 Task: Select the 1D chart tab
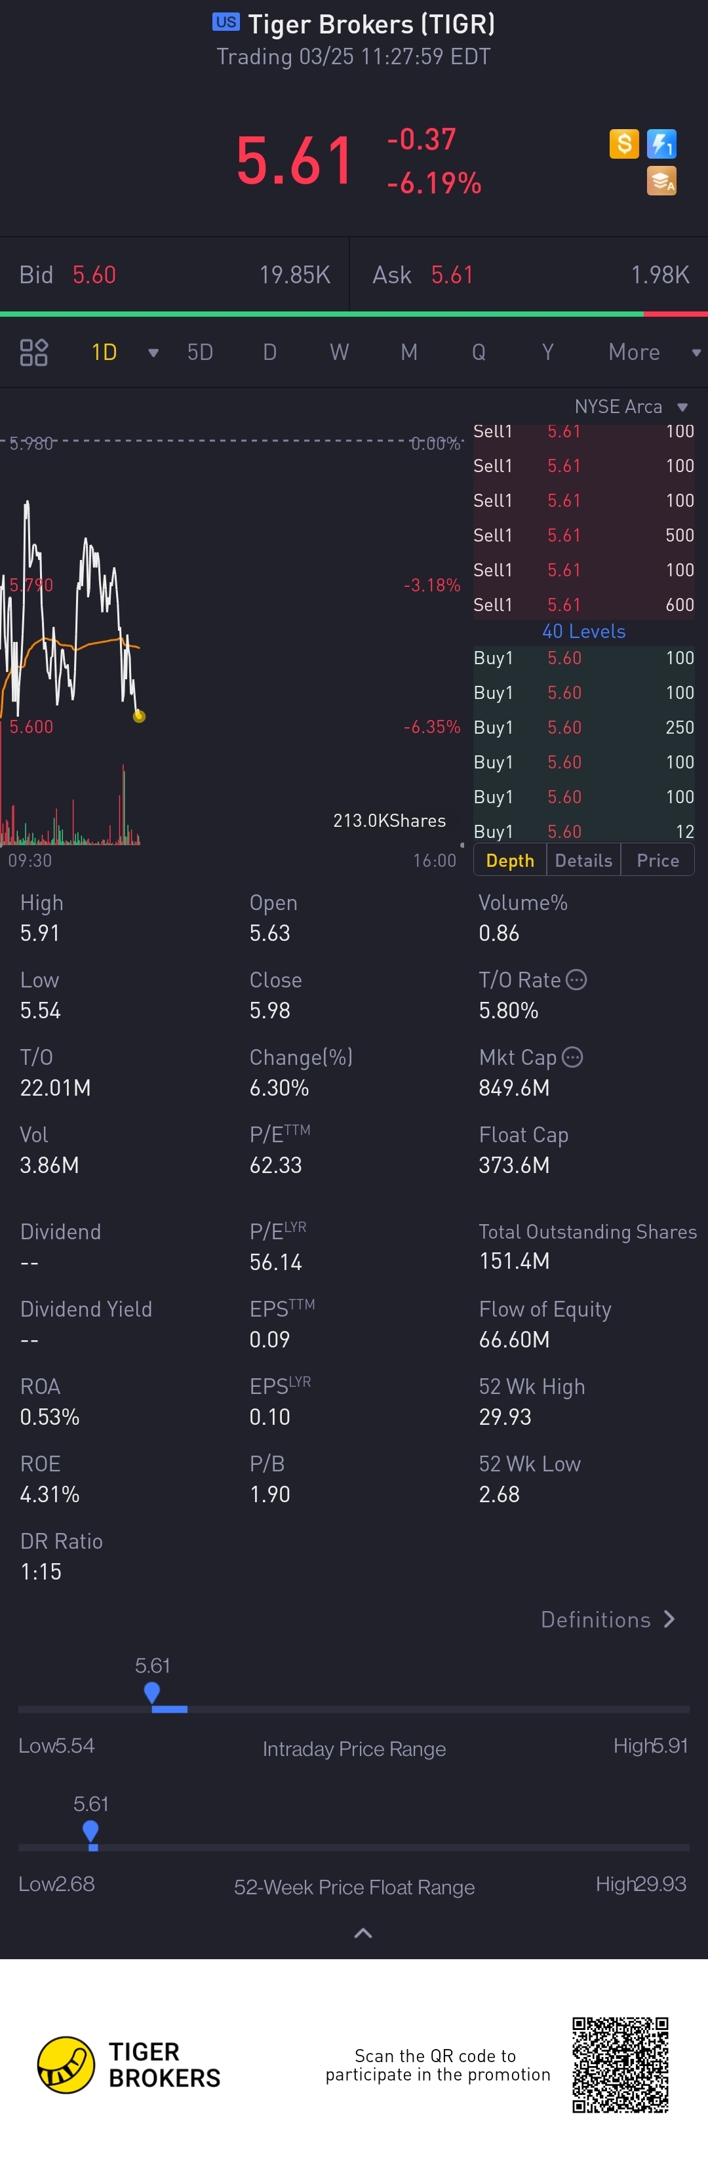tap(104, 352)
